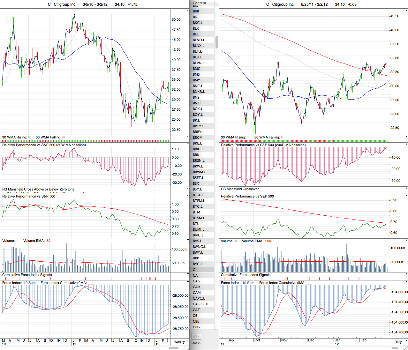
Task: Click arrow on weekly 30 WMA Rising panel
Action: coord(187,137)
